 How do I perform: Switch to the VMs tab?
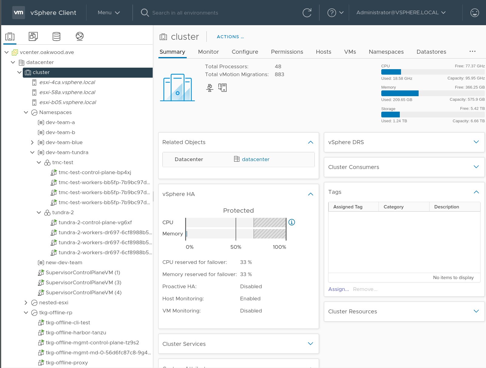(350, 52)
